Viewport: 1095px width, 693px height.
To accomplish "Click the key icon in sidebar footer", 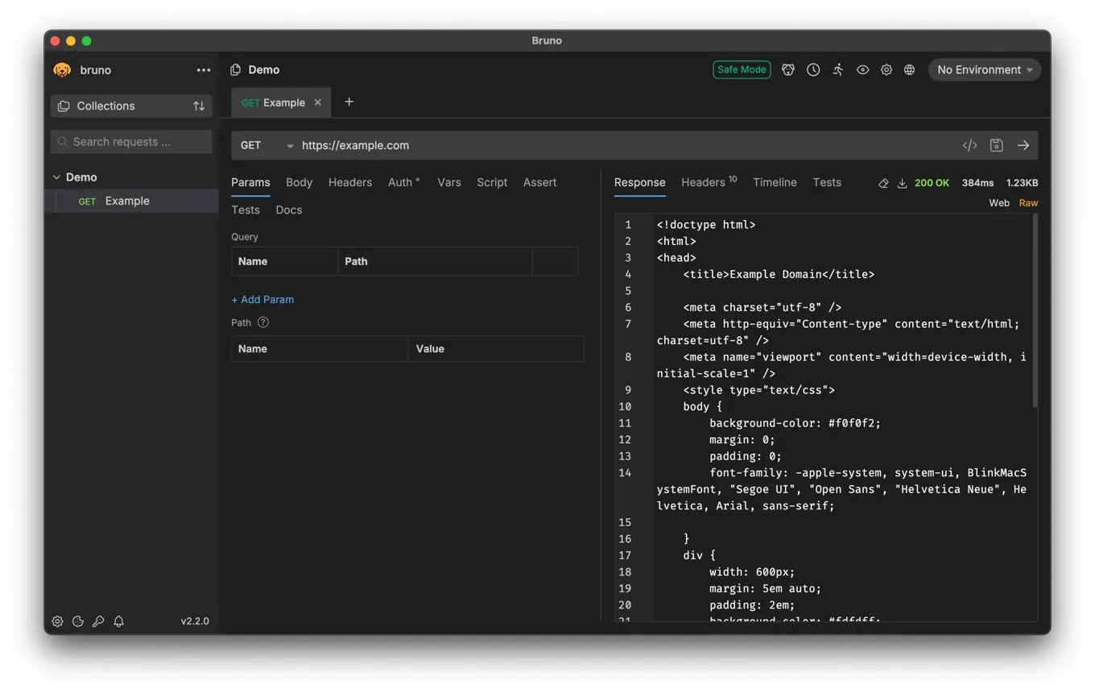I will (98, 621).
